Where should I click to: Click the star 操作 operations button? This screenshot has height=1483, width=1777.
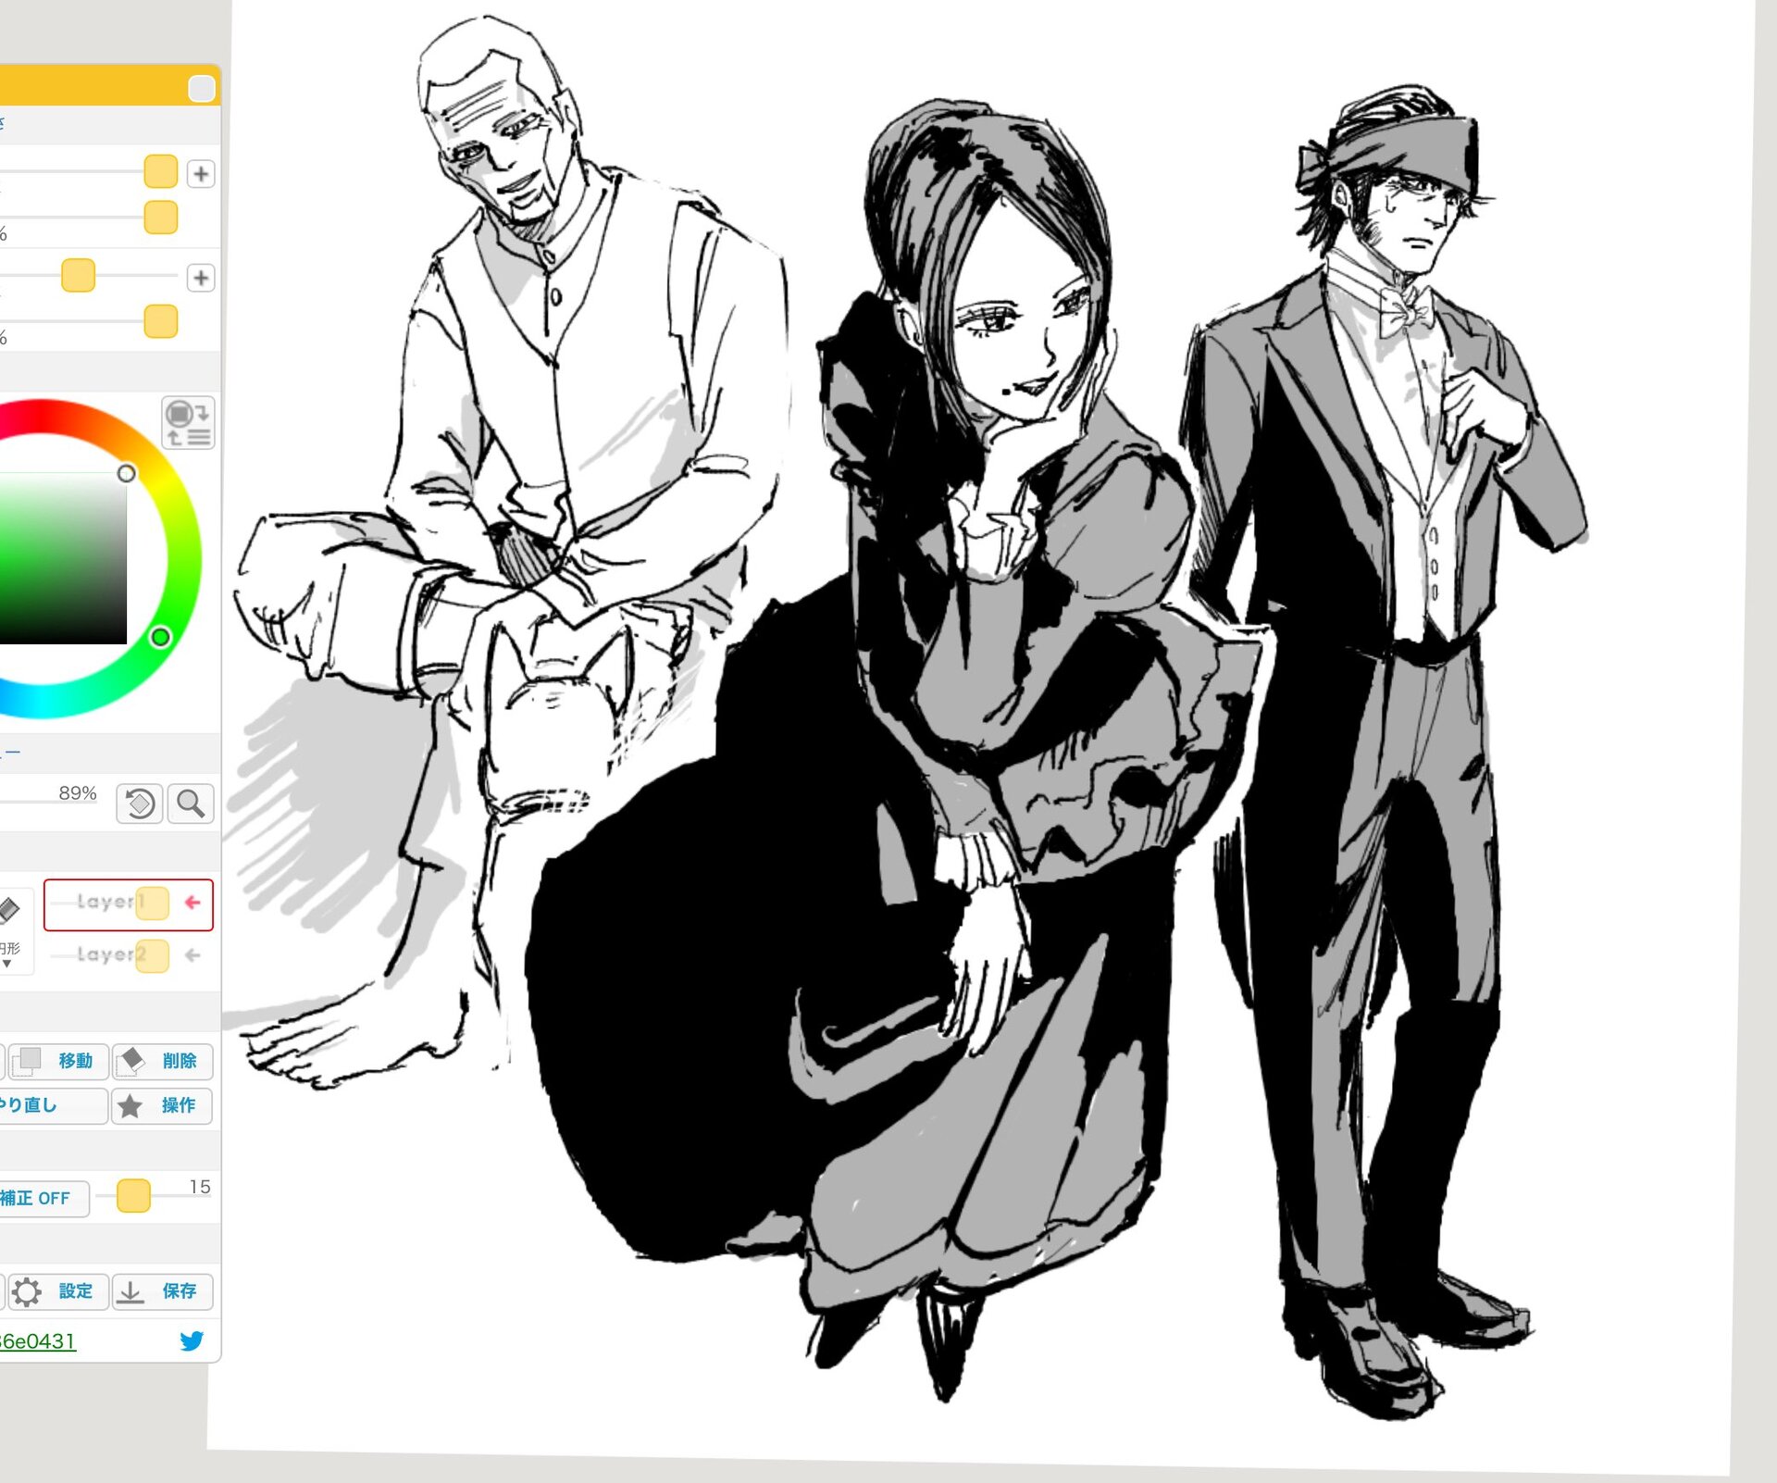click(162, 1105)
